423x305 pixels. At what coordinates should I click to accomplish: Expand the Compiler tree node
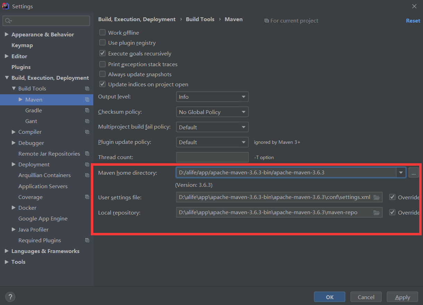[x=14, y=132]
